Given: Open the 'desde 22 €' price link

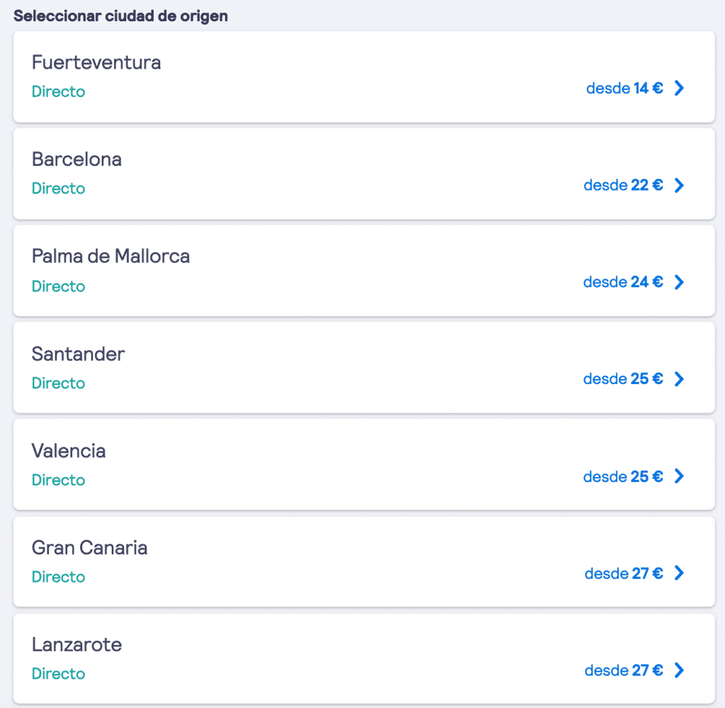Looking at the screenshot, I should click(623, 185).
